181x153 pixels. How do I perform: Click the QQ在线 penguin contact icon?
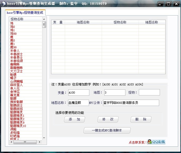click(156, 142)
